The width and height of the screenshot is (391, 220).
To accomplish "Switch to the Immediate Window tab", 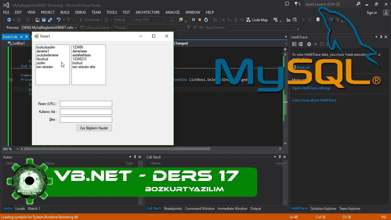I will pyautogui.click(x=232, y=208).
